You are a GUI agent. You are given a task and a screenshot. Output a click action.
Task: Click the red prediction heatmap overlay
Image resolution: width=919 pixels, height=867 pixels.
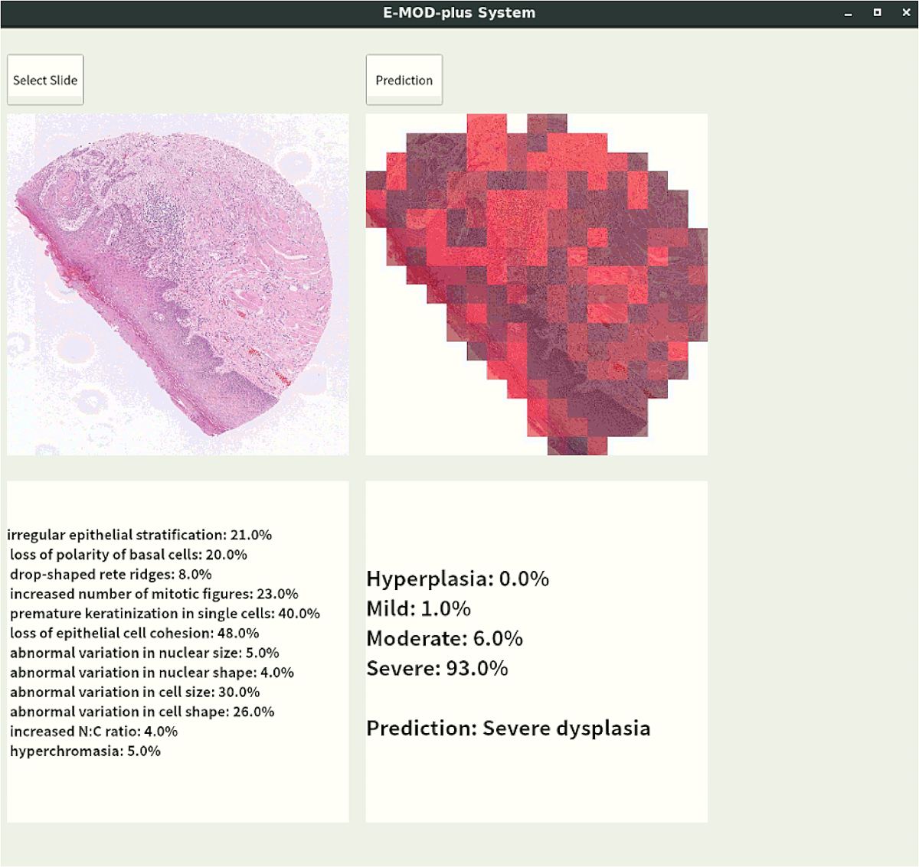coord(536,285)
